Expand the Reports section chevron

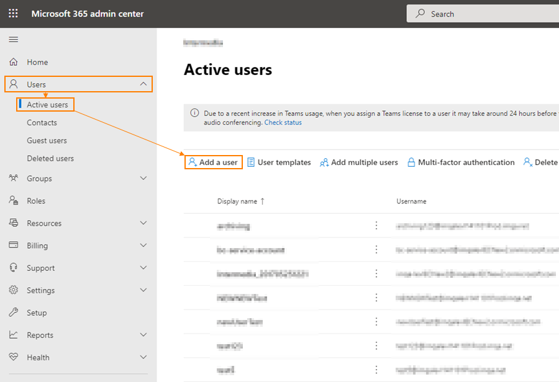(143, 335)
